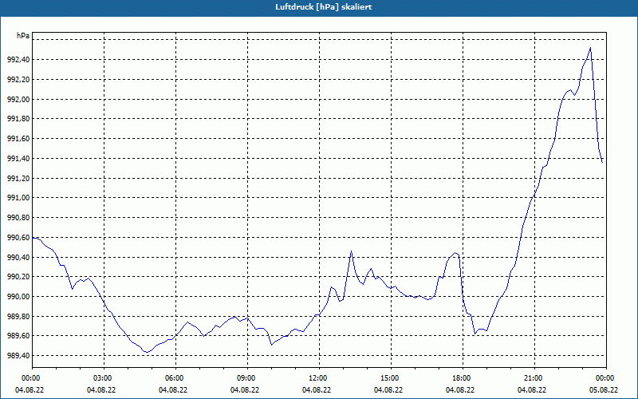Click the 992,00 y-axis label
The height and width of the screenshot is (399, 638).
click(x=18, y=99)
